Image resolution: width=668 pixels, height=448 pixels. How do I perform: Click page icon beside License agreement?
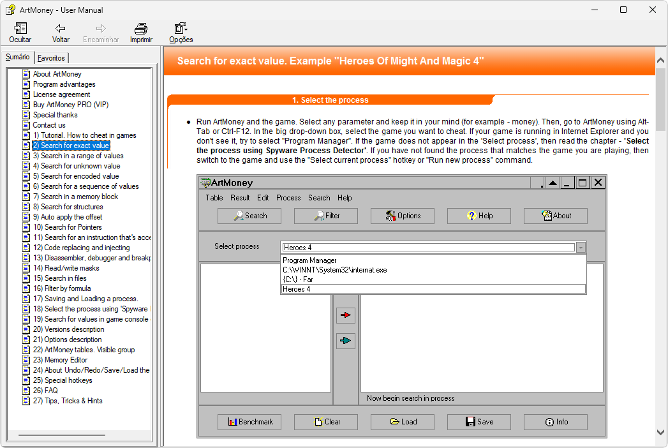tap(26, 94)
